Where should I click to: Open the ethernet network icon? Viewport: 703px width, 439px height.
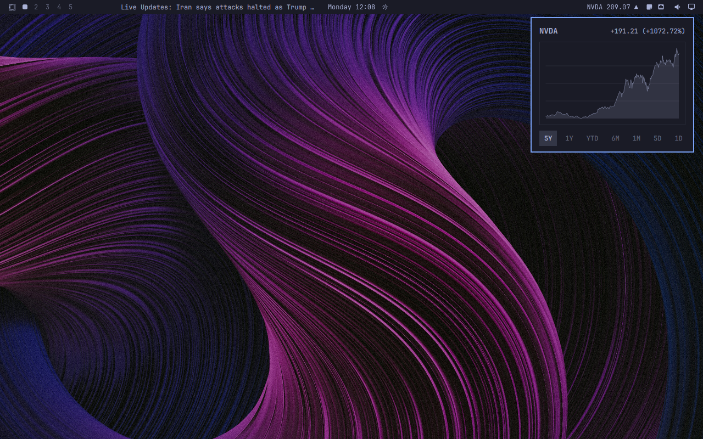[661, 7]
